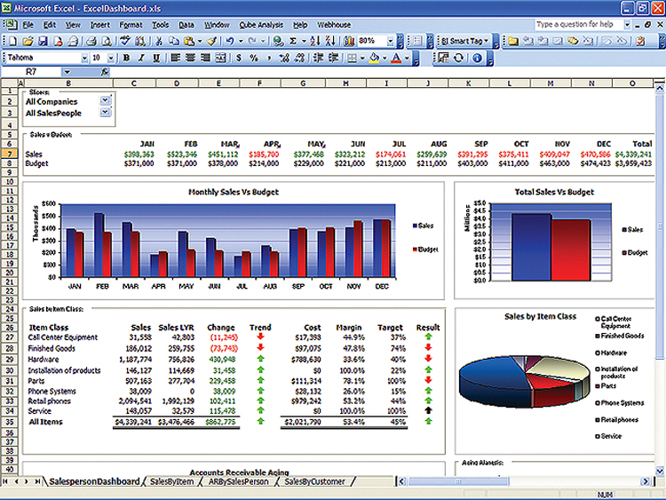Click the Decrease Indent icon
This screenshot has height=500, width=666.
318,59
